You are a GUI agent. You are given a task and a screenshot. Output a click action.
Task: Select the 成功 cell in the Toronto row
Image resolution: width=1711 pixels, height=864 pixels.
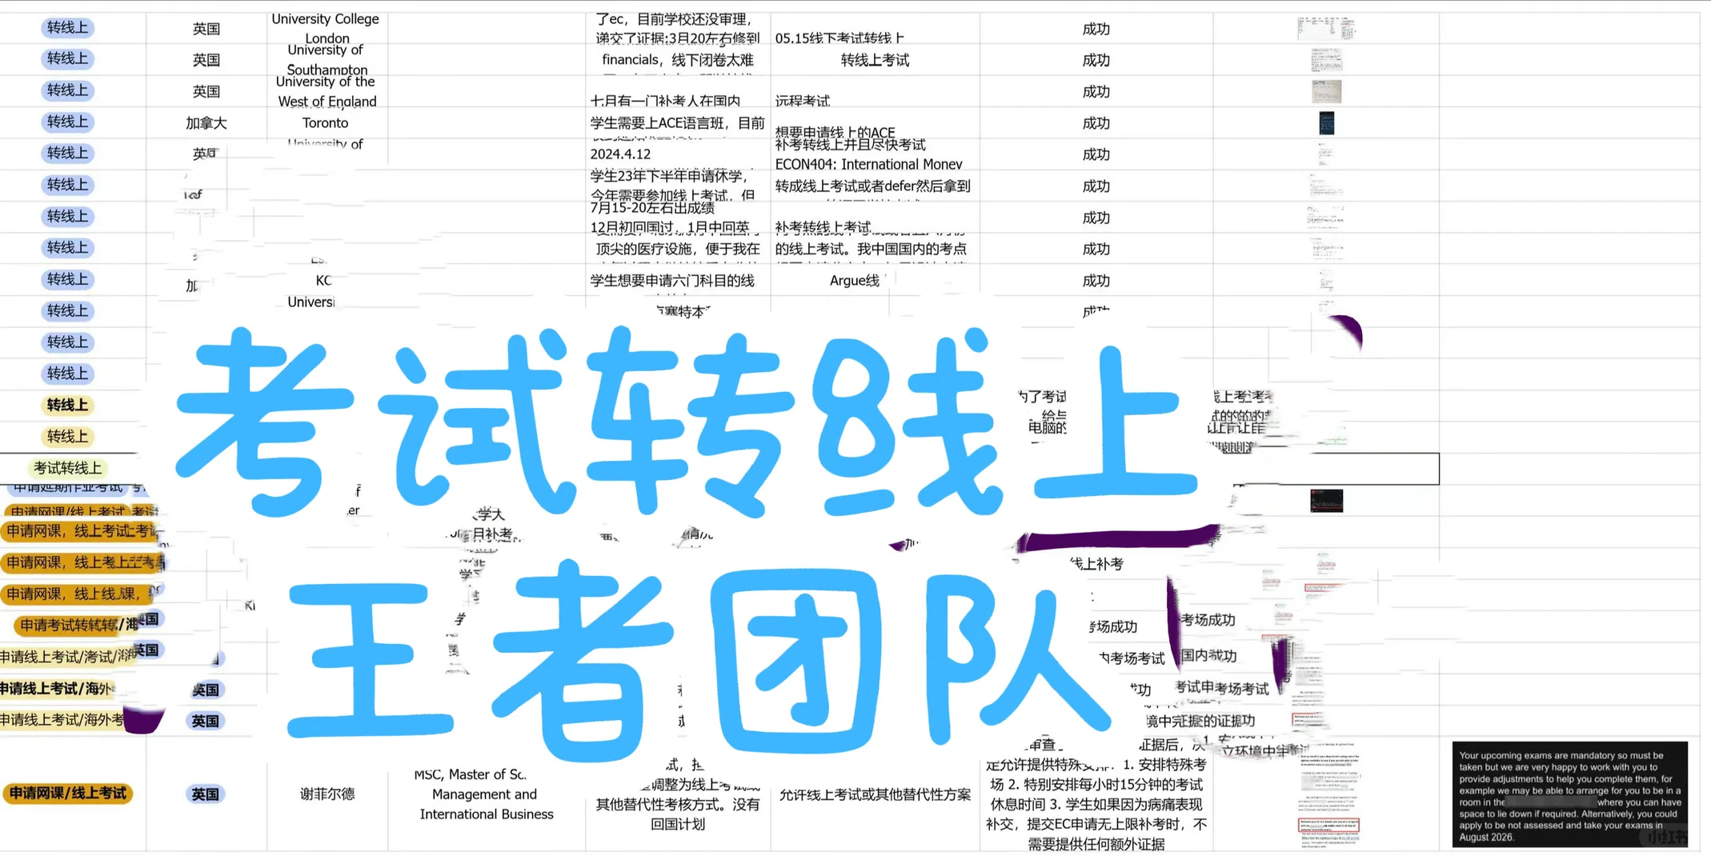[1096, 123]
